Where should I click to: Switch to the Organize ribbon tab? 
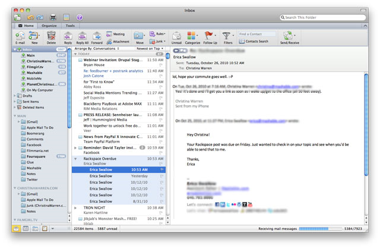[49, 26]
